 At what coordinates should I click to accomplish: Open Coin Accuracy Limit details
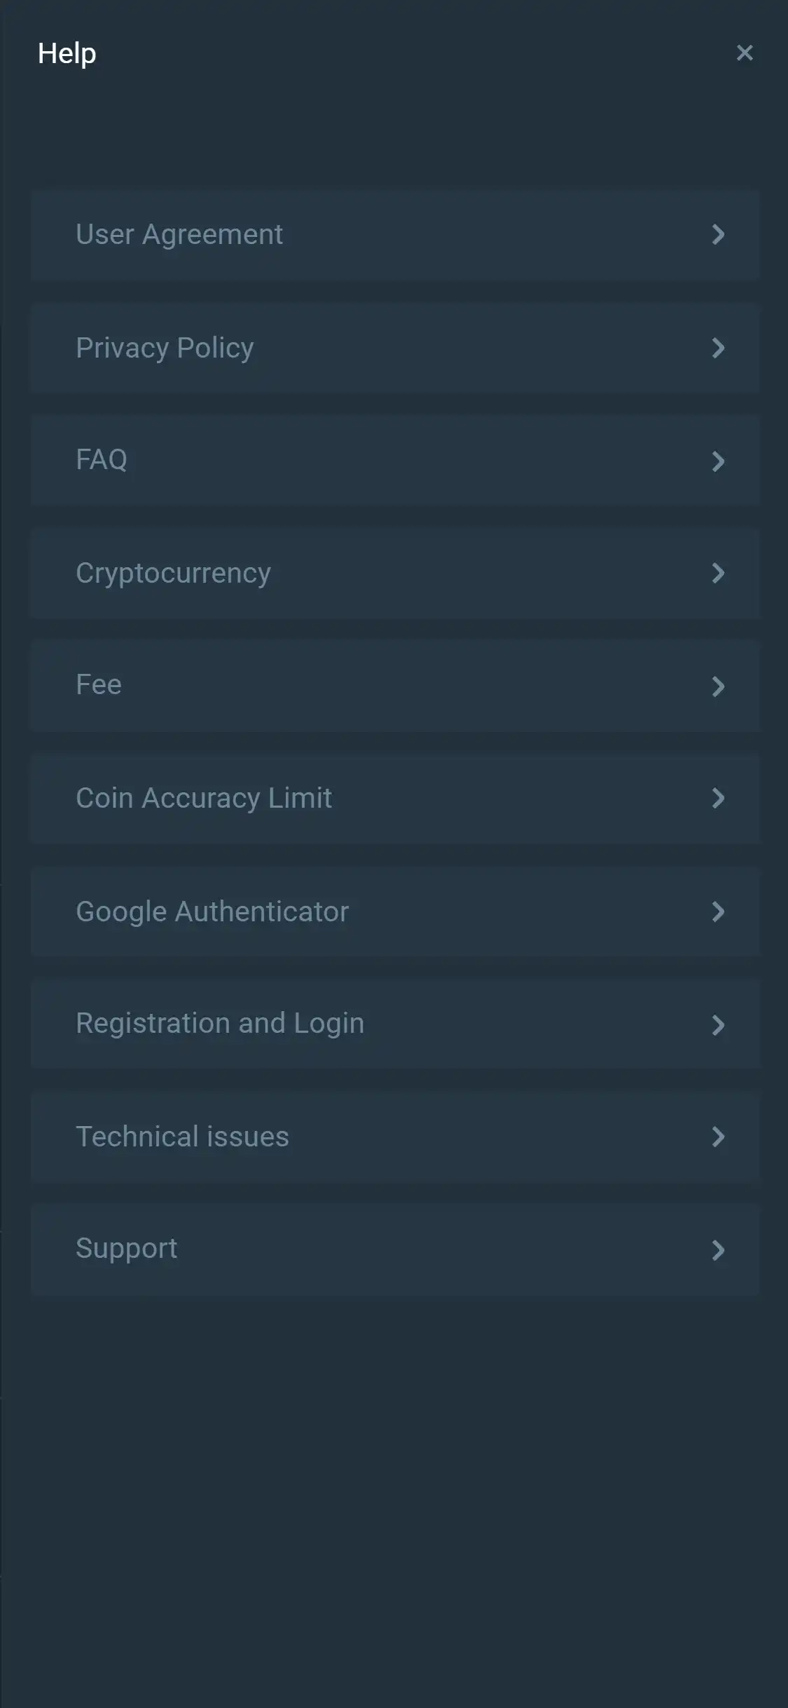[x=204, y=799]
